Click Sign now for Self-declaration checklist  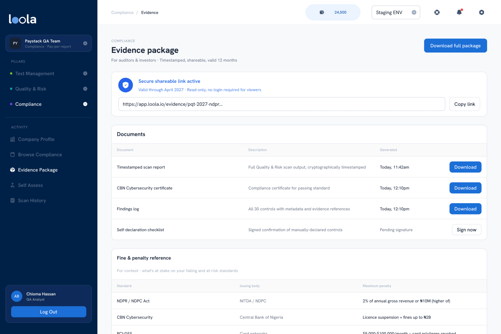coord(467,230)
